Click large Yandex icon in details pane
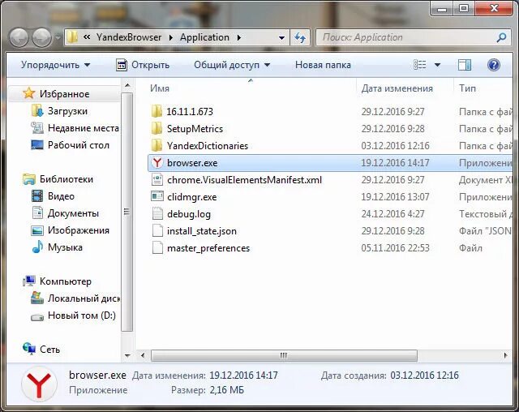The width and height of the screenshot is (519, 412). click(39, 384)
